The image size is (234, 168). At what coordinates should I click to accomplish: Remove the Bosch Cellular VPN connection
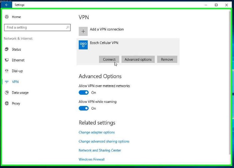167,59
